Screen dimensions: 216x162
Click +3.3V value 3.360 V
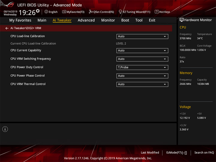coord(184,130)
